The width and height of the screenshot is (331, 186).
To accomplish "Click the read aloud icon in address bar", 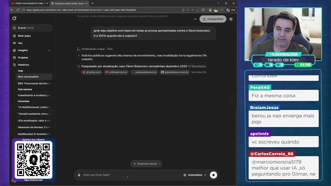I will (x=192, y=10).
